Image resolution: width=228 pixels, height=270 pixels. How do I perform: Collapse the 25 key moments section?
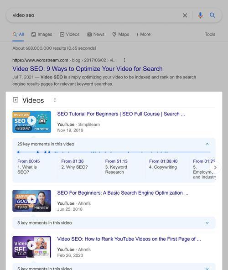click(x=207, y=144)
